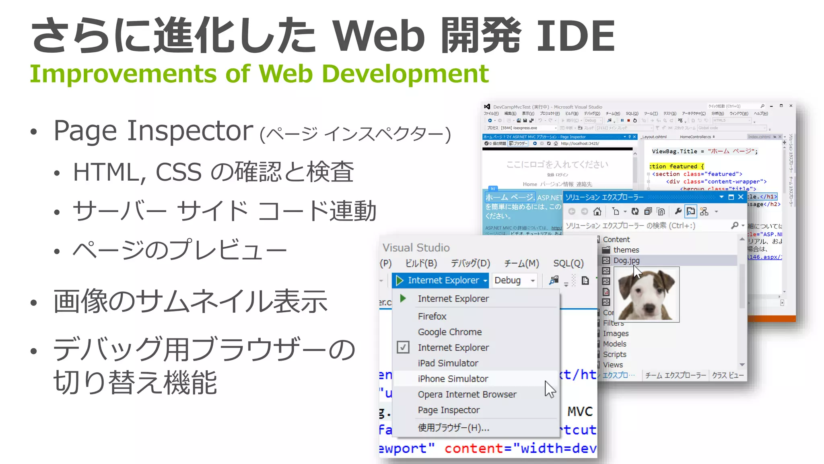The width and height of the screenshot is (824, 464).
Task: Click Quick Launch search magnifier icon
Action: (x=762, y=106)
